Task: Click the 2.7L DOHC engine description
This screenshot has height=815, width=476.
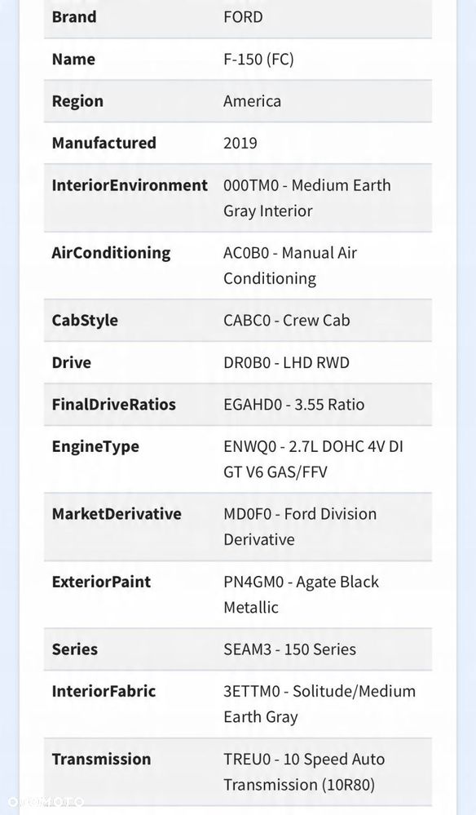Action: tap(314, 459)
